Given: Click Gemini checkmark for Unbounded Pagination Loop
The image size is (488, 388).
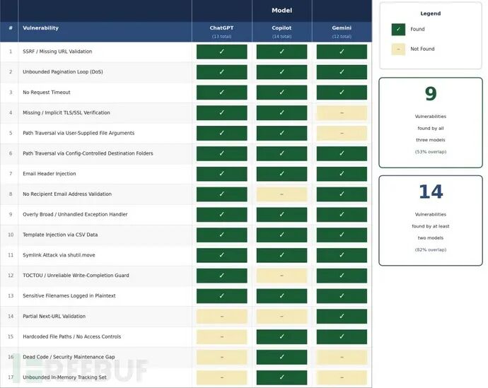Looking at the screenshot, I should pyautogui.click(x=342, y=72).
